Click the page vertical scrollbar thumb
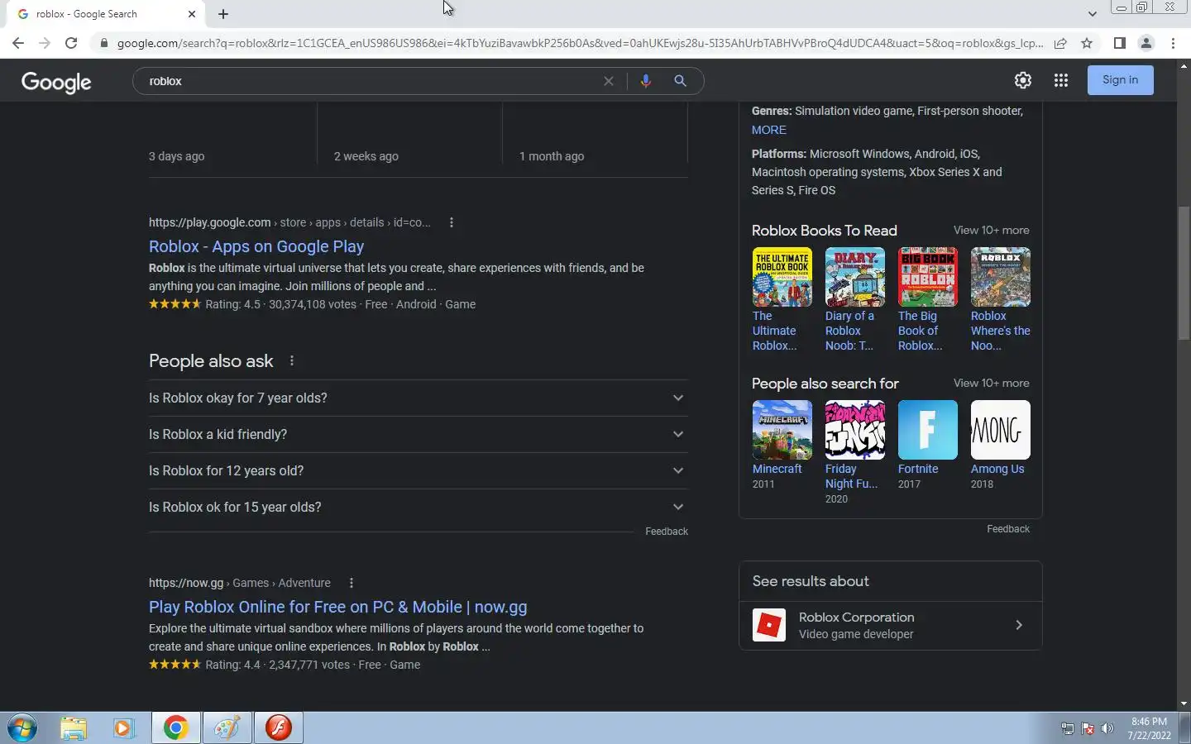Viewport: 1191px width, 744px height. click(x=1184, y=273)
